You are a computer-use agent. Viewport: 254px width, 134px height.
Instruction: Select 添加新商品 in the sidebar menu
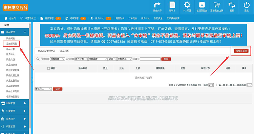(12, 44)
